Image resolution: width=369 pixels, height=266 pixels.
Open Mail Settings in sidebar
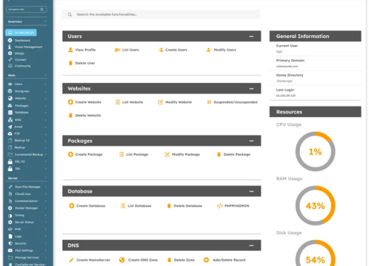(27, 250)
